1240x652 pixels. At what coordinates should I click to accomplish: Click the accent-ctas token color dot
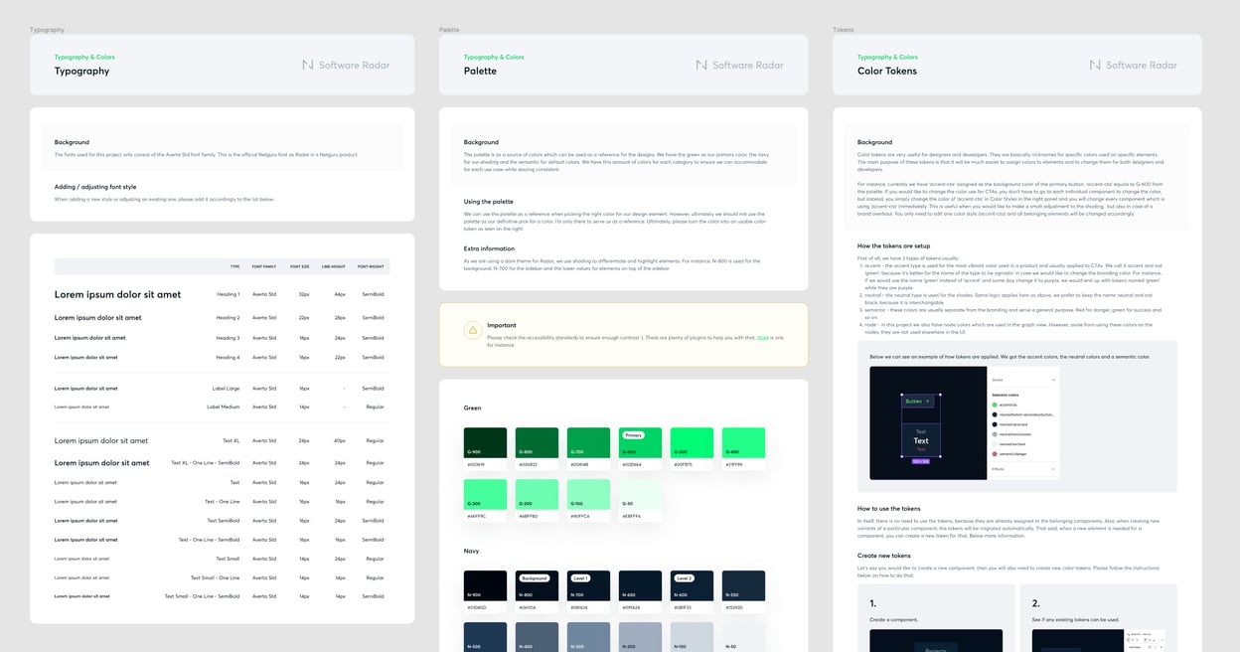click(995, 405)
